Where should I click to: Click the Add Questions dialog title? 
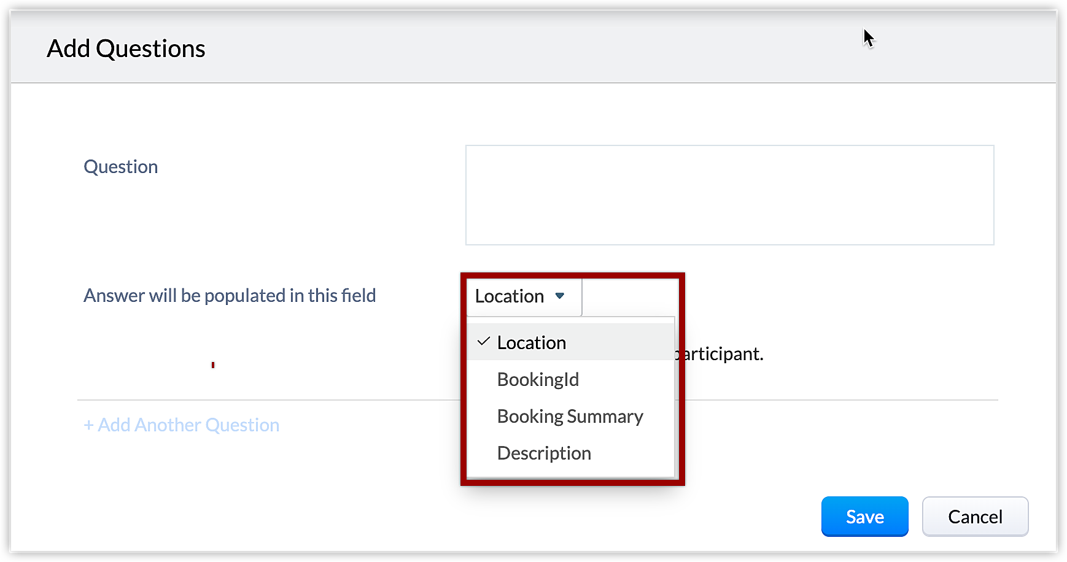[126, 48]
